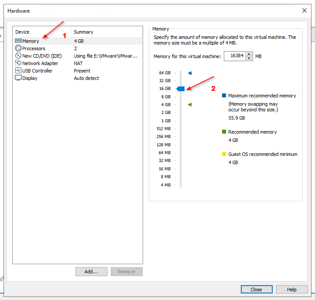Screen dimensions: 315x300
Task: Click the green Recommended memory legend square
Action: click(x=224, y=132)
